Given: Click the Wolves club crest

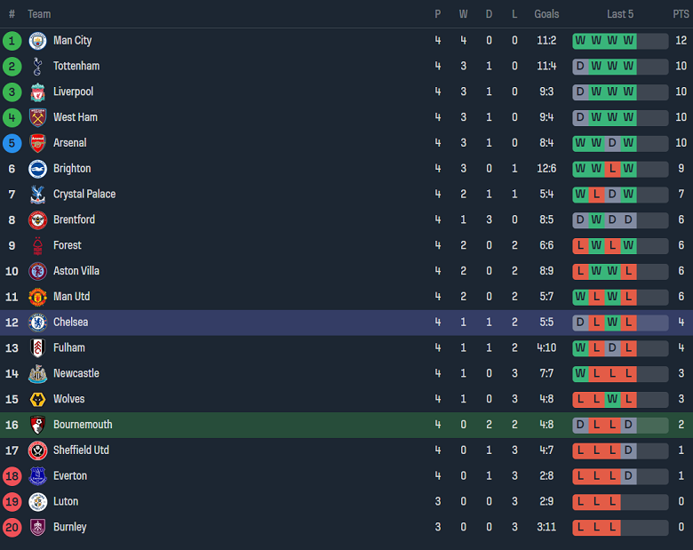Looking at the screenshot, I should (x=37, y=400).
